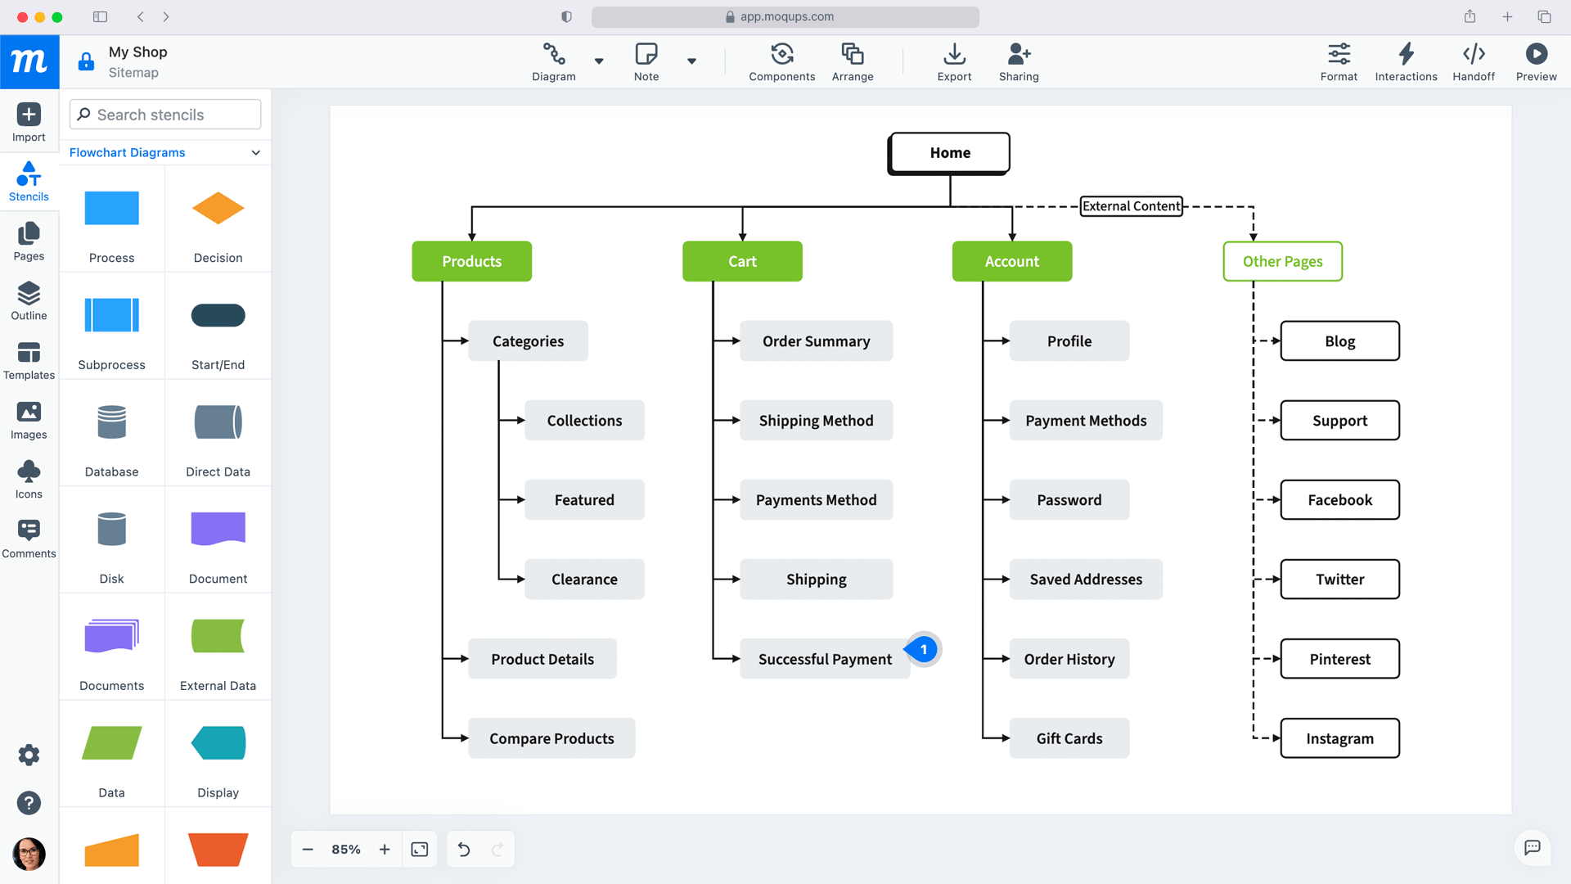
Task: Open the Components panel
Action: [781, 61]
